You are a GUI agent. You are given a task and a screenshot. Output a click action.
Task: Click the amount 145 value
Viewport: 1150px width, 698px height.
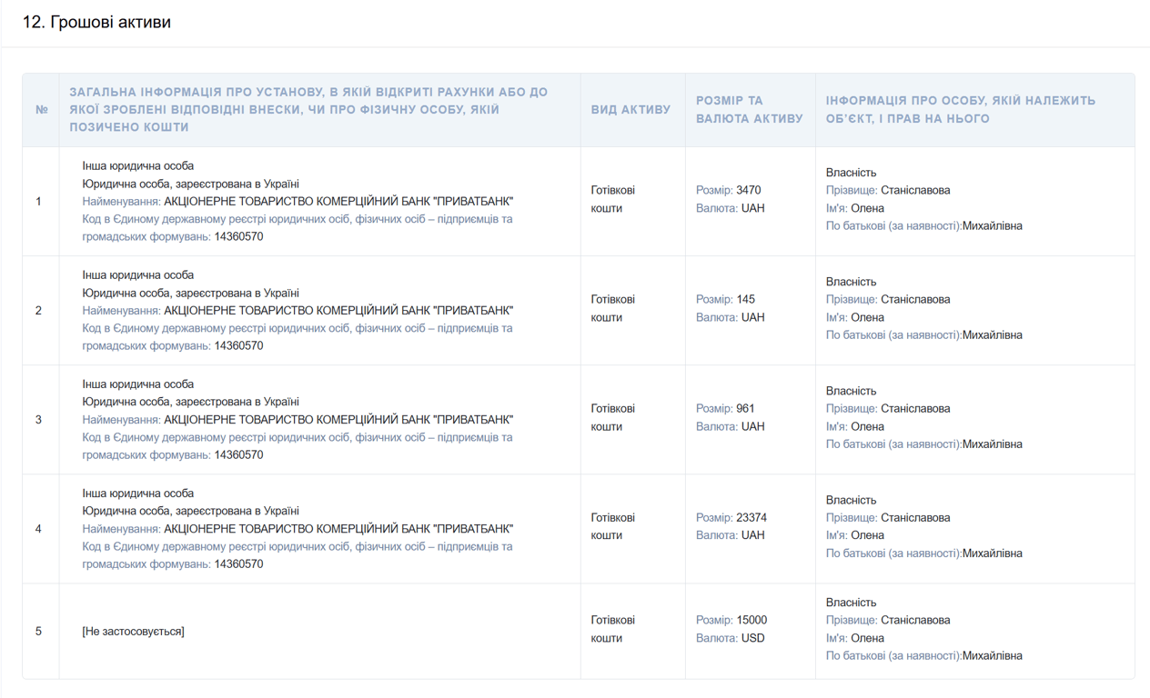point(745,300)
